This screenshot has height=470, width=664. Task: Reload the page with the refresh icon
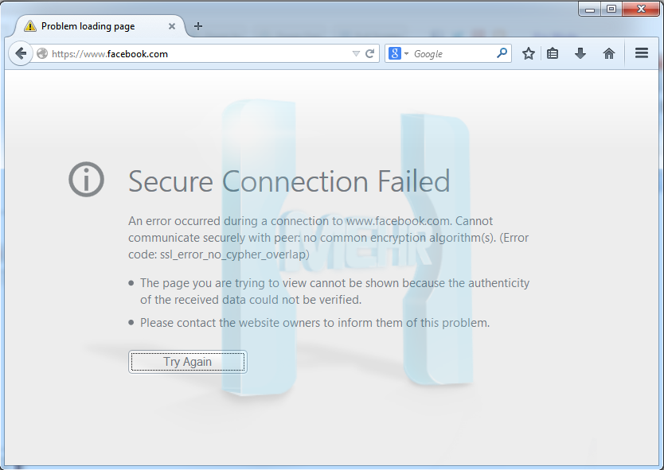click(369, 54)
